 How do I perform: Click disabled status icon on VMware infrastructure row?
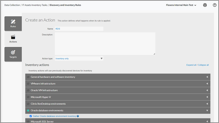[28, 83]
